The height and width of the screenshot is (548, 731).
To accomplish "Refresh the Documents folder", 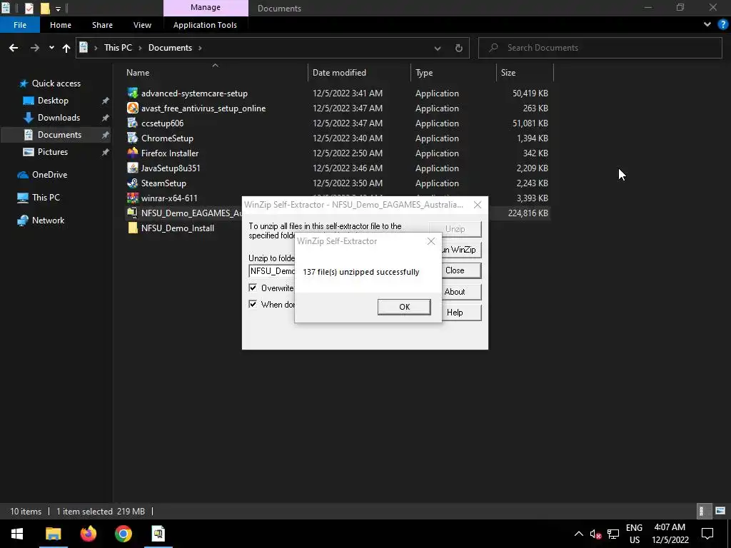I will pos(459,48).
